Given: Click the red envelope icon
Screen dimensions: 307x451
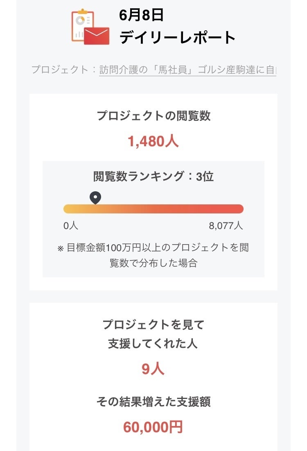Looking at the screenshot, I should click(x=97, y=36).
